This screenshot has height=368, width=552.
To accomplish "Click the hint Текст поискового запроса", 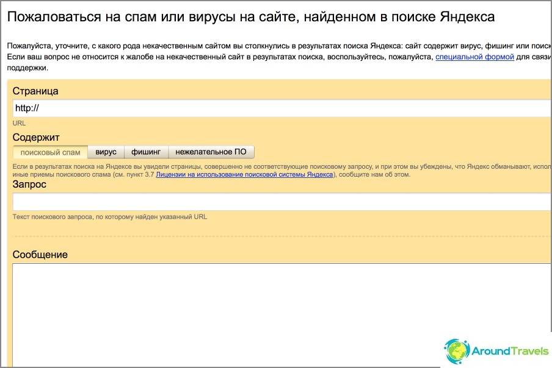I will pyautogui.click(x=110, y=217).
